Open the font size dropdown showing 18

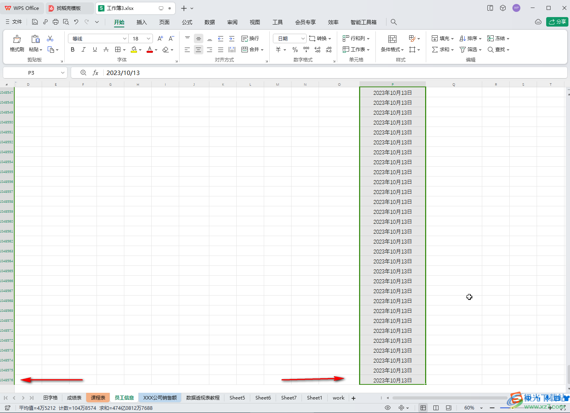[x=149, y=38]
